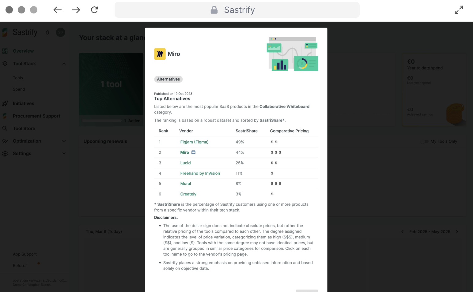Image resolution: width=473 pixels, height=292 pixels.
Task: Open Procurement Support in sidebar
Action: click(x=36, y=116)
